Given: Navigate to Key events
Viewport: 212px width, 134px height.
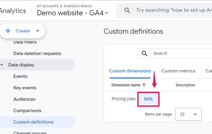Looking at the screenshot, I should point(25,88).
